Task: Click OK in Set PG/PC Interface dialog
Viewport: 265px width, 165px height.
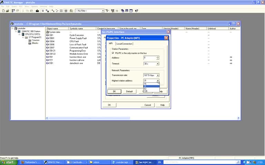Action: 109,105
